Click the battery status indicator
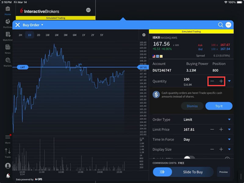244x183 pixels. pyautogui.click(x=240, y=2)
